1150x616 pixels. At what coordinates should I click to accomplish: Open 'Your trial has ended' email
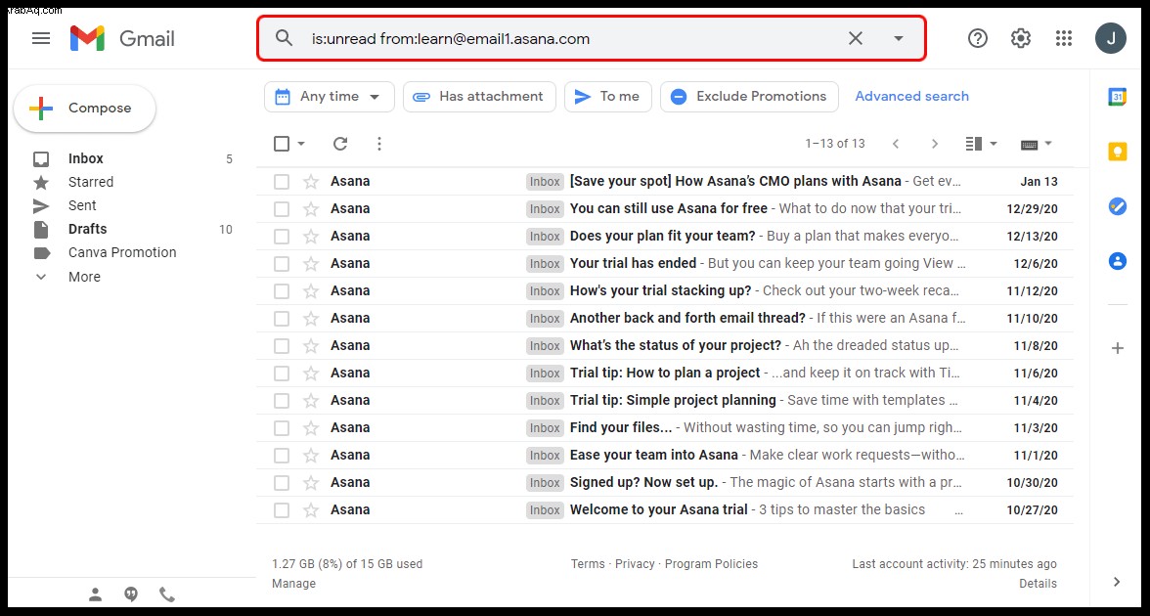665,263
